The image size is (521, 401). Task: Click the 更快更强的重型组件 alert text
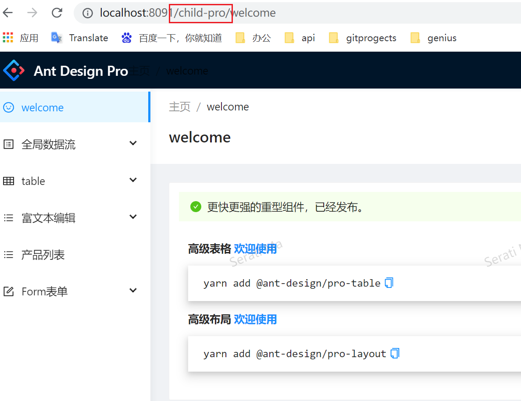click(x=285, y=207)
